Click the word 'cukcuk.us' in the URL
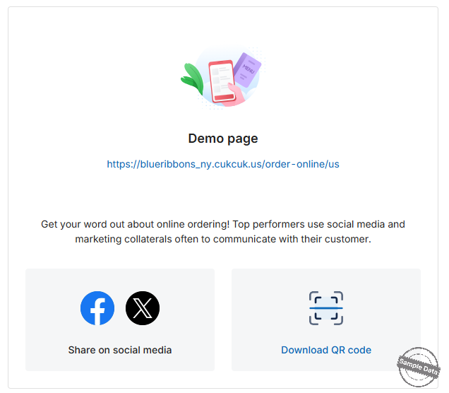Image resolution: width=449 pixels, height=393 pixels. click(239, 164)
